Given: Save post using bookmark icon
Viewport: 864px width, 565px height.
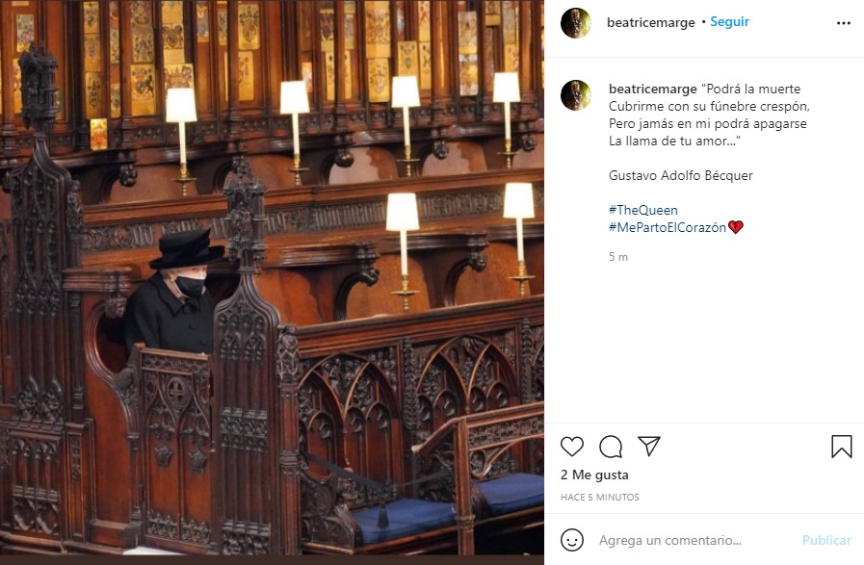Looking at the screenshot, I should coord(842,446).
